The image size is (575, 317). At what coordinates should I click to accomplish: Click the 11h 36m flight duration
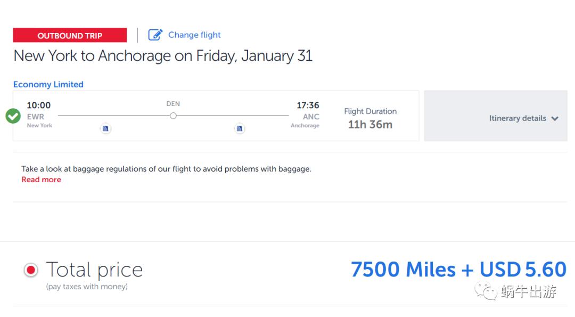(370, 125)
